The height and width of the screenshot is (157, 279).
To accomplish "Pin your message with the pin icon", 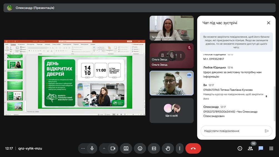I will (266, 96).
